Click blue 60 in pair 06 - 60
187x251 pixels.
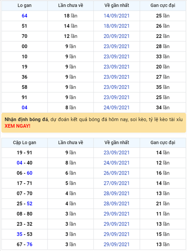tap(30, 173)
